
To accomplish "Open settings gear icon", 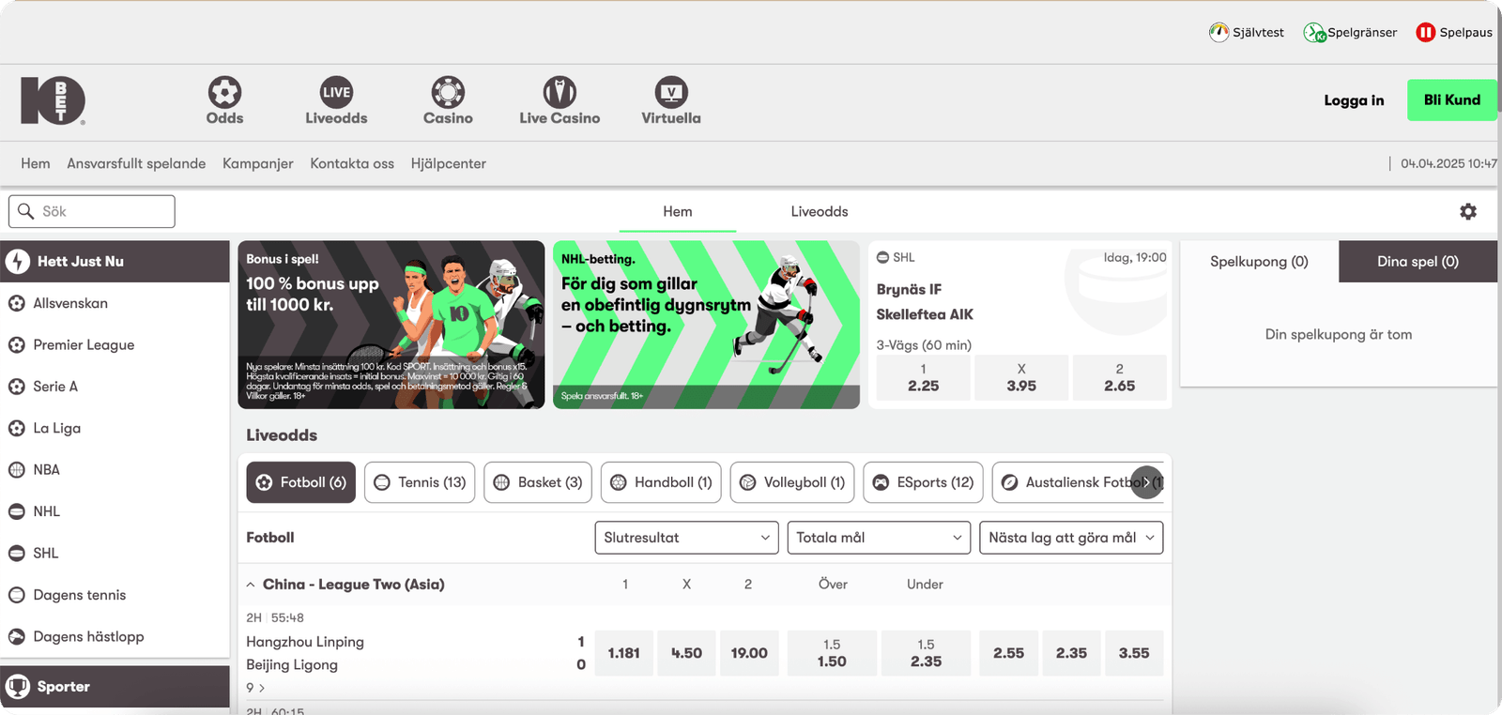I will [1468, 212].
